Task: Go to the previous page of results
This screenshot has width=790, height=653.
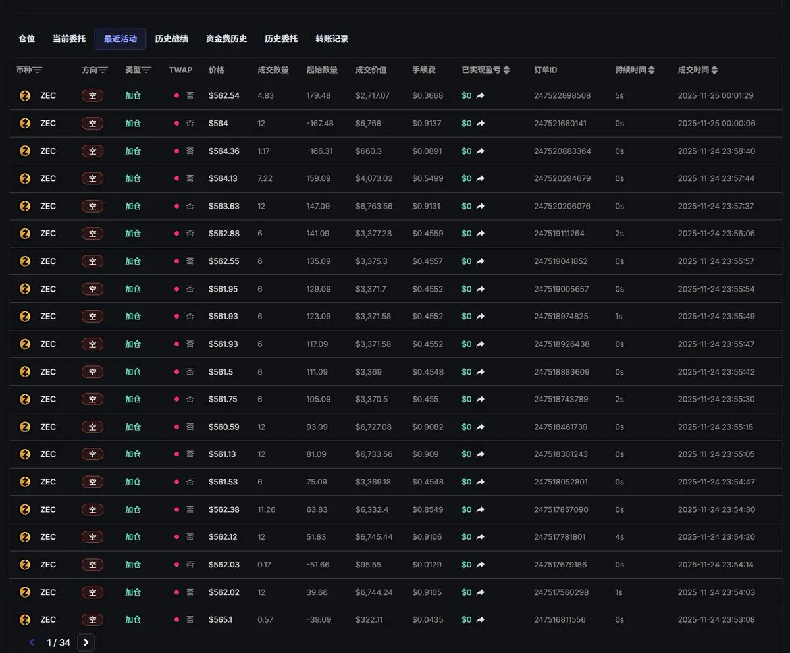Action: [32, 642]
